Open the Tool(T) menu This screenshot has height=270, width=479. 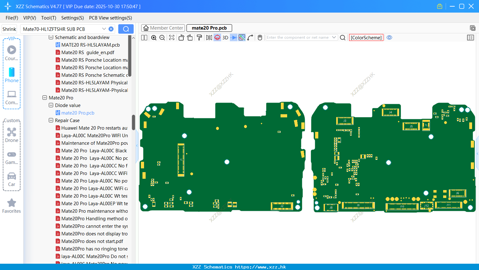click(x=49, y=18)
